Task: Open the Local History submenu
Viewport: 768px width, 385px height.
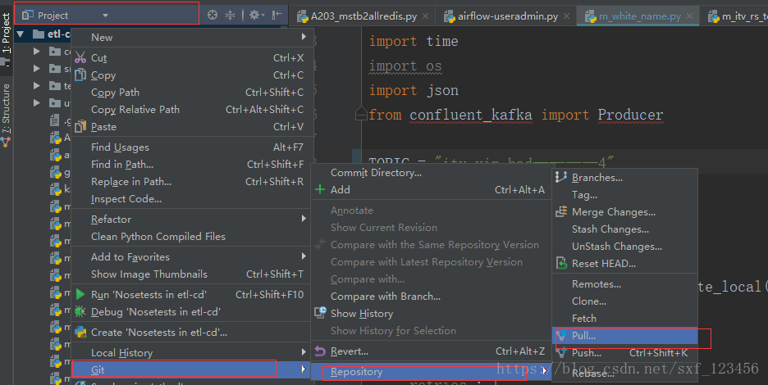Action: (x=192, y=352)
